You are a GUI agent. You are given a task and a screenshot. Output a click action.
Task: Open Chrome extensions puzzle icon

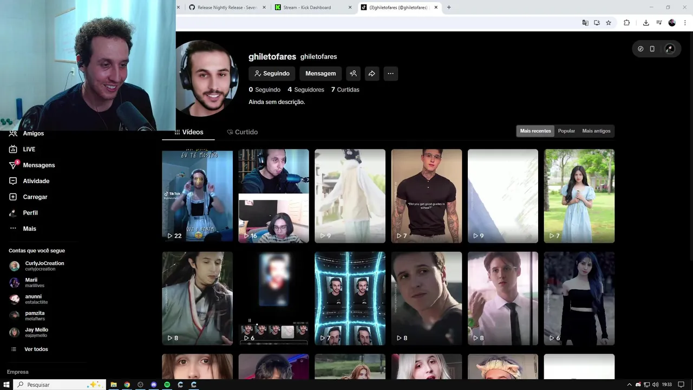pos(627,23)
